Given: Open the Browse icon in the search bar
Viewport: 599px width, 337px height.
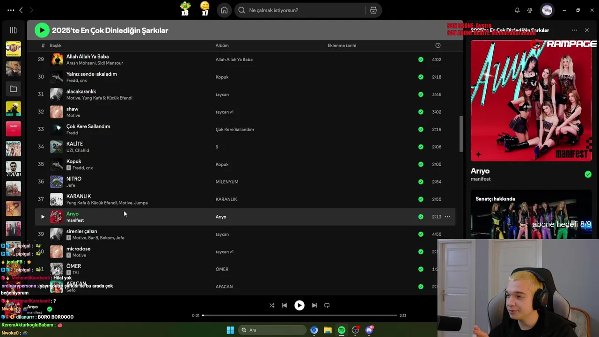Looking at the screenshot, I should [x=373, y=10].
